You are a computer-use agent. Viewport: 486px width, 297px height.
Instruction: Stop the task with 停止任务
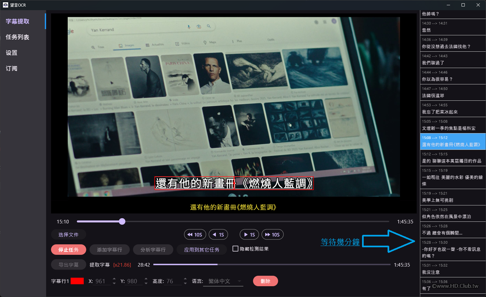coord(68,250)
